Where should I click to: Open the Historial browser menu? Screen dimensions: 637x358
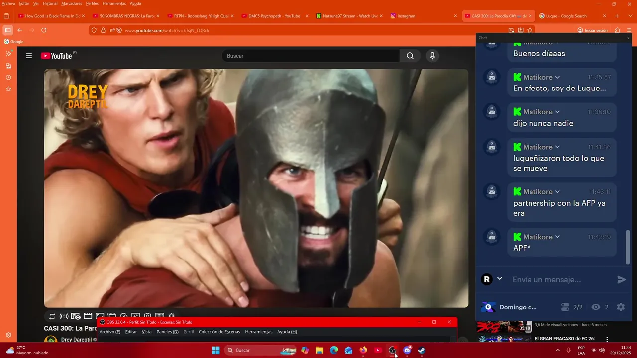[50, 3]
